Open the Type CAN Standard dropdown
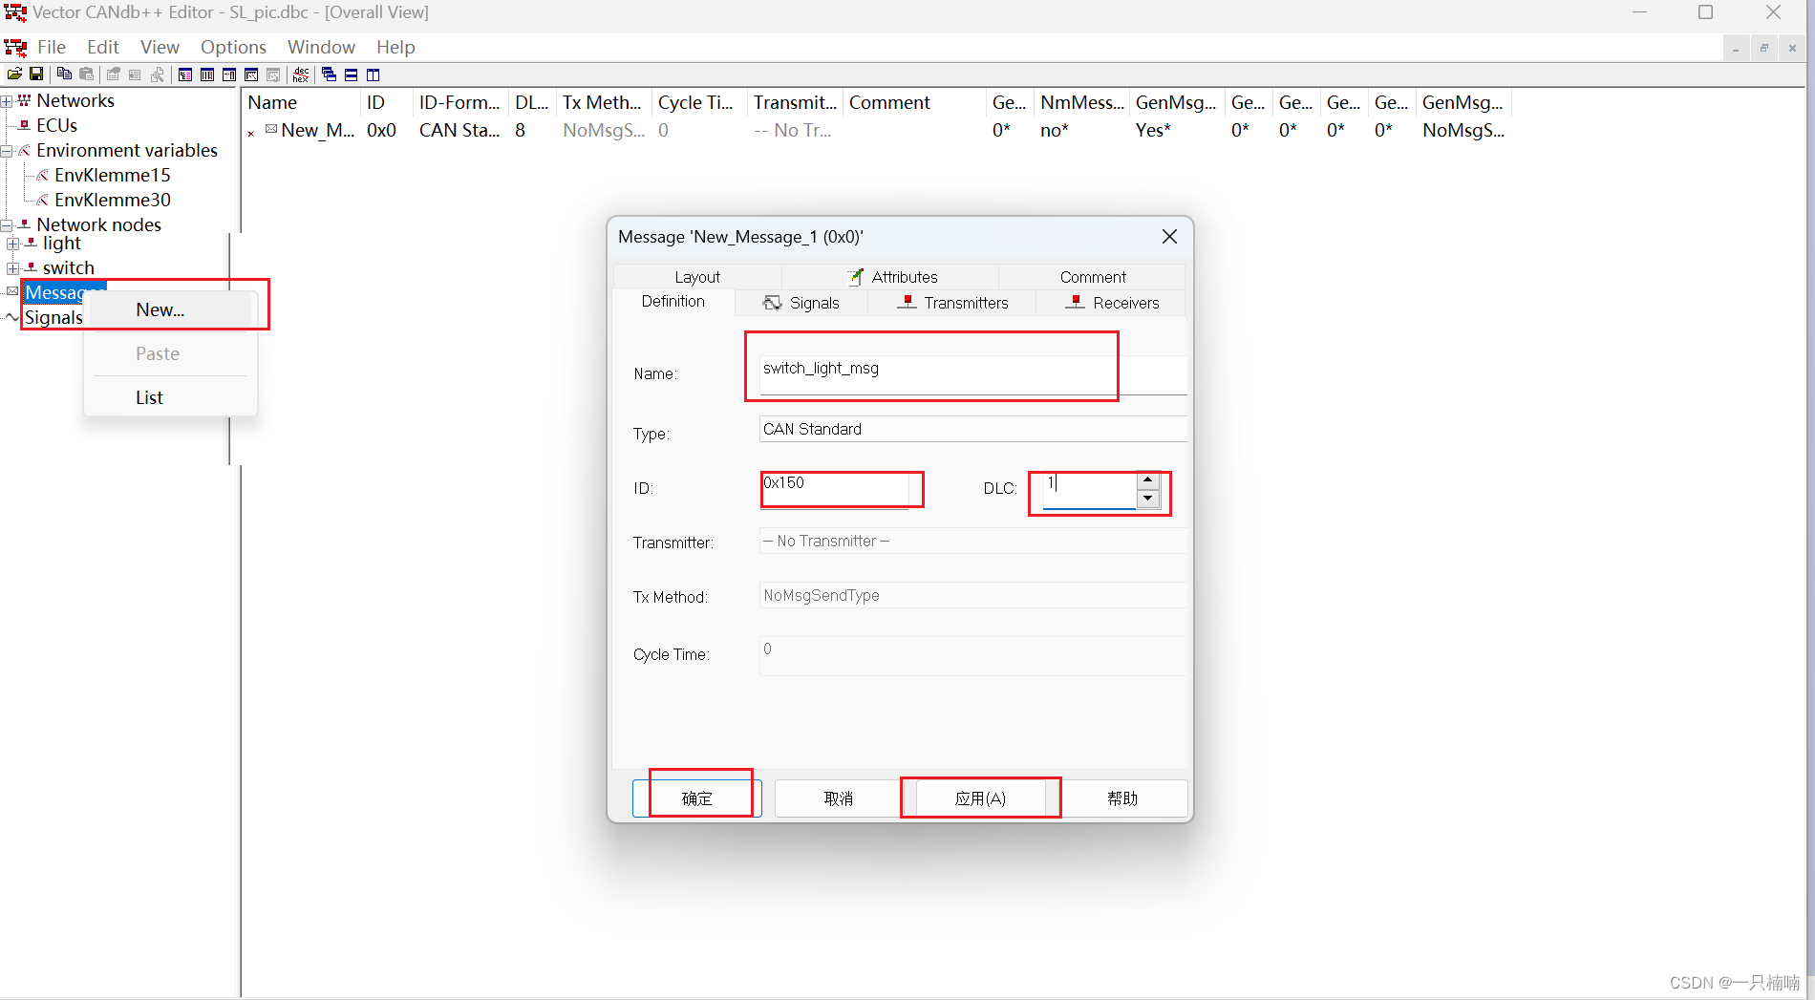This screenshot has width=1815, height=1000. [x=972, y=429]
